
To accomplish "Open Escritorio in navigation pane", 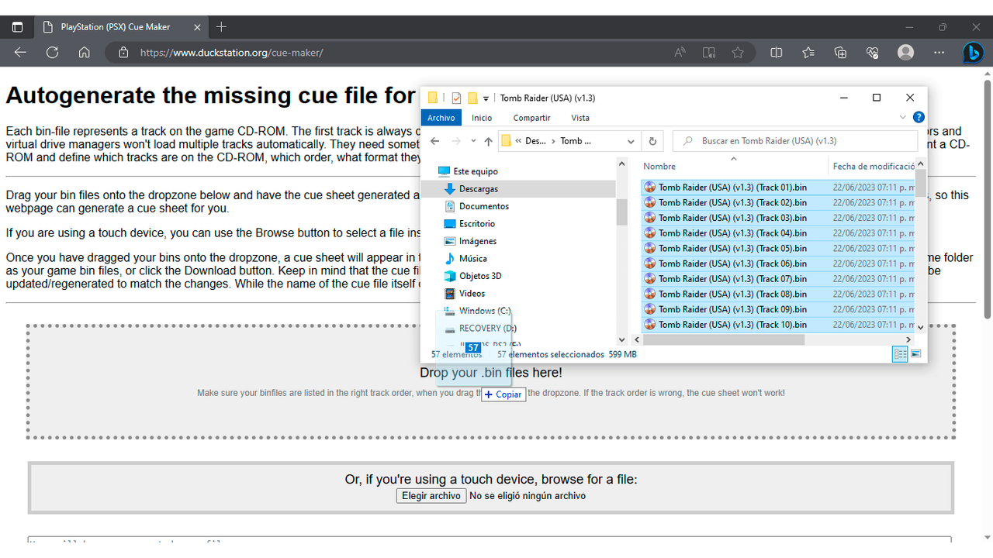I will click(x=476, y=223).
